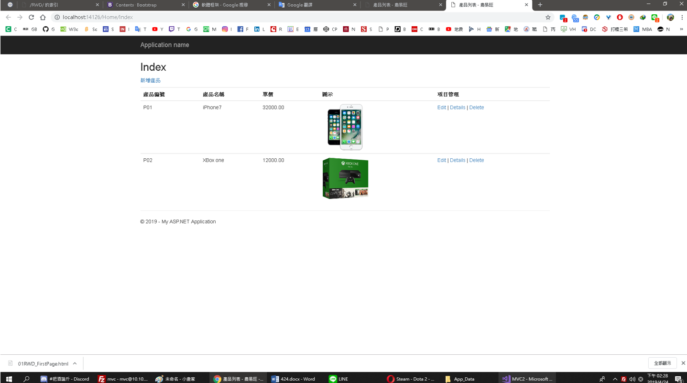The image size is (687, 383).
Task: Open 未命名 - 小畫家 Paint in taskbar
Action: [x=180, y=379]
